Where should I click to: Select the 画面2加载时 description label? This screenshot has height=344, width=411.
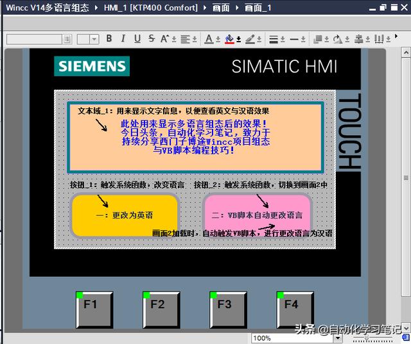(x=242, y=233)
